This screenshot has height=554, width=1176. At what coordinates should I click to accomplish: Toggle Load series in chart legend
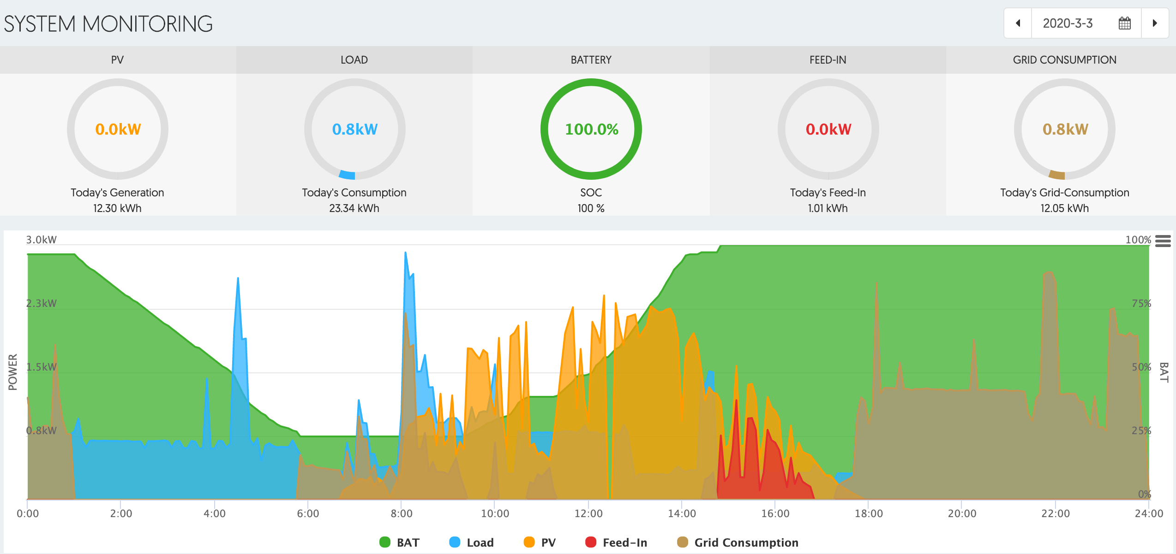[471, 542]
